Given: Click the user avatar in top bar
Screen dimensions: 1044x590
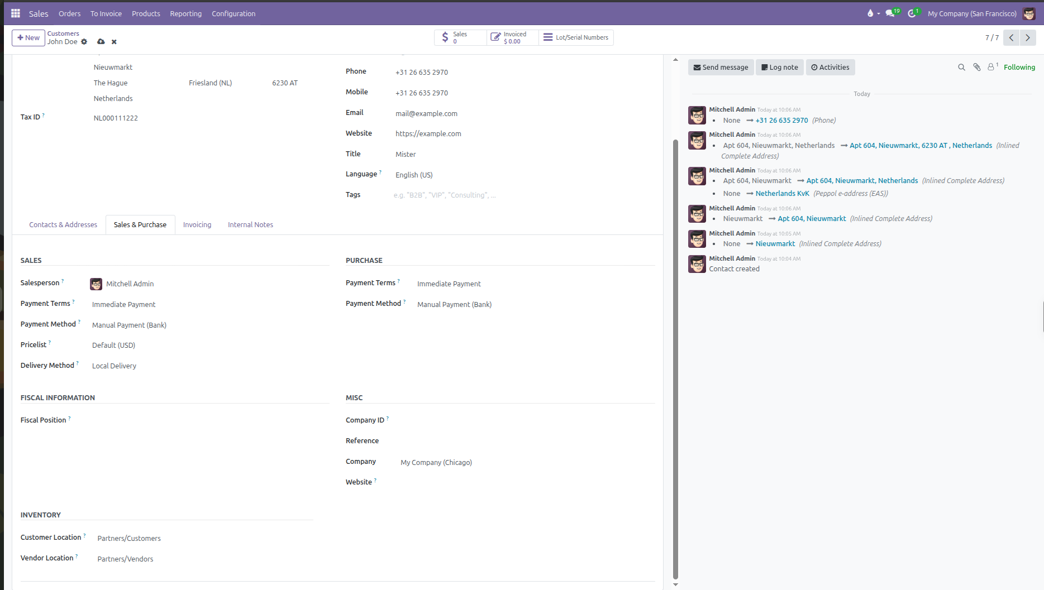Looking at the screenshot, I should click(1029, 13).
